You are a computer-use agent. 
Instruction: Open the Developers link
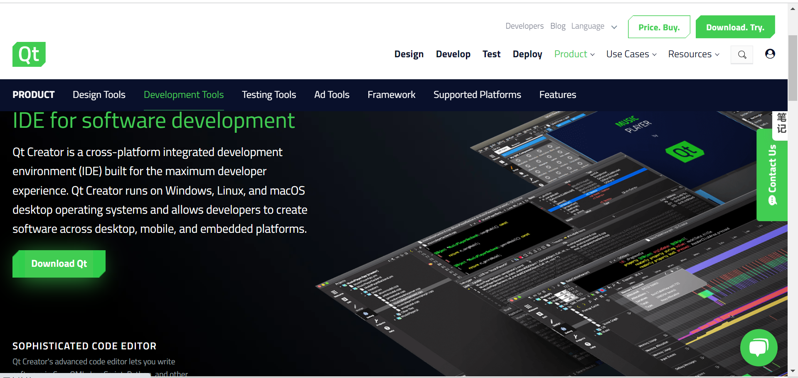click(525, 26)
